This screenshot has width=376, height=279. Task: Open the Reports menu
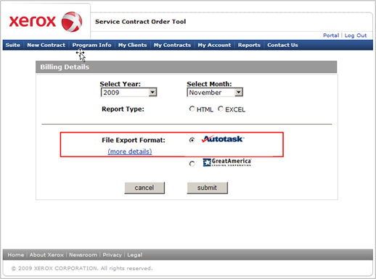pyautogui.click(x=249, y=45)
